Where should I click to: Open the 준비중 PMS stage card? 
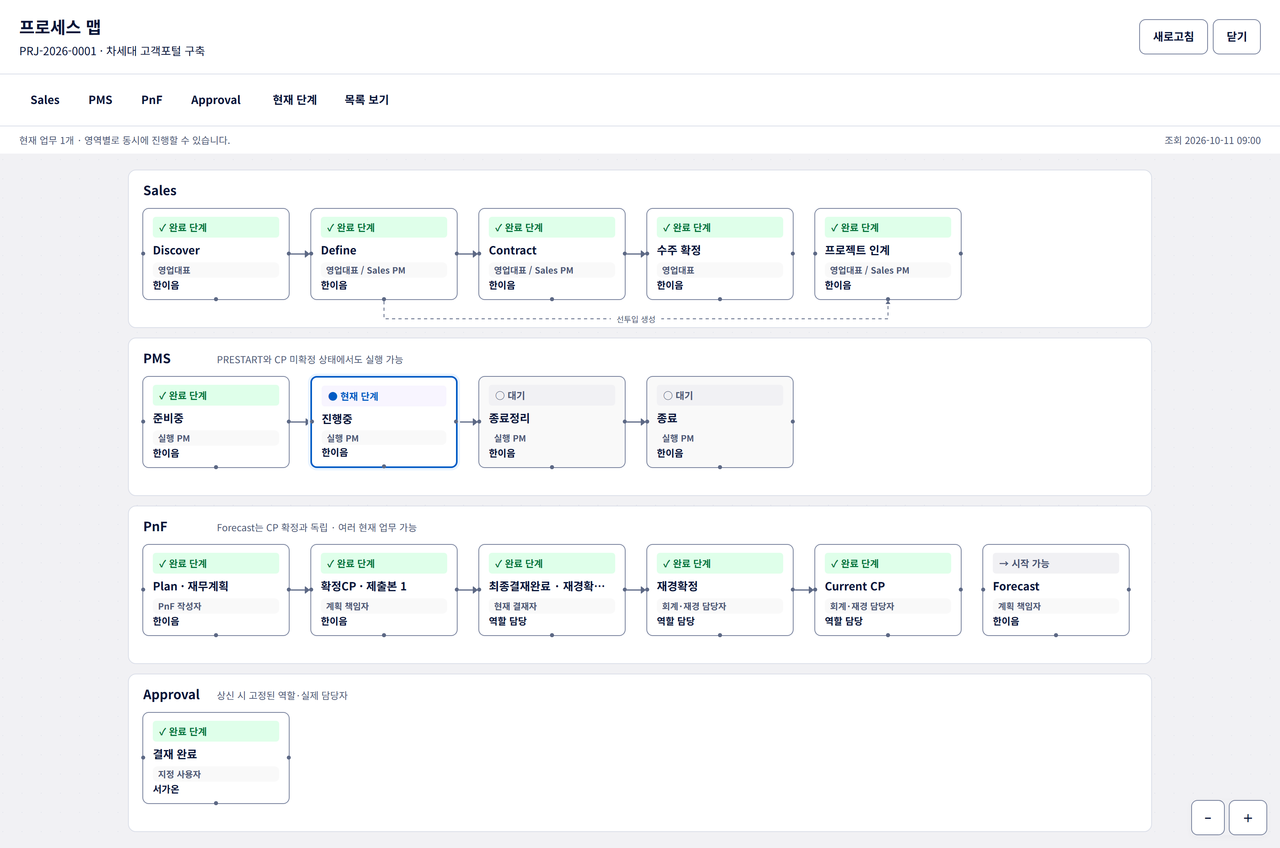click(216, 422)
